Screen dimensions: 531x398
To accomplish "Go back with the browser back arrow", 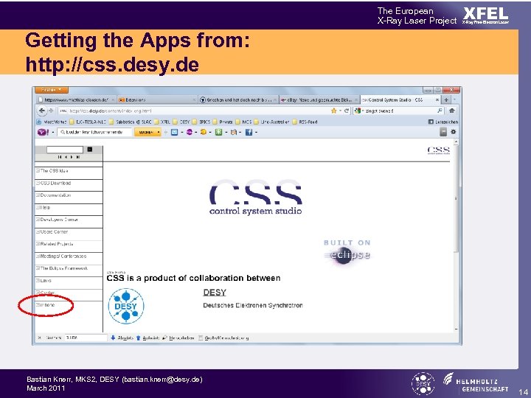I will [41, 111].
